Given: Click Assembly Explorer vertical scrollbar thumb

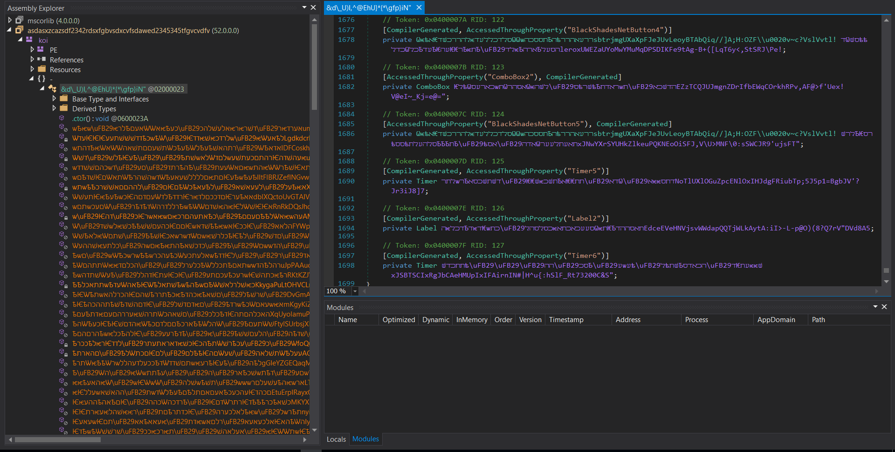Looking at the screenshot, I should coord(314,67).
